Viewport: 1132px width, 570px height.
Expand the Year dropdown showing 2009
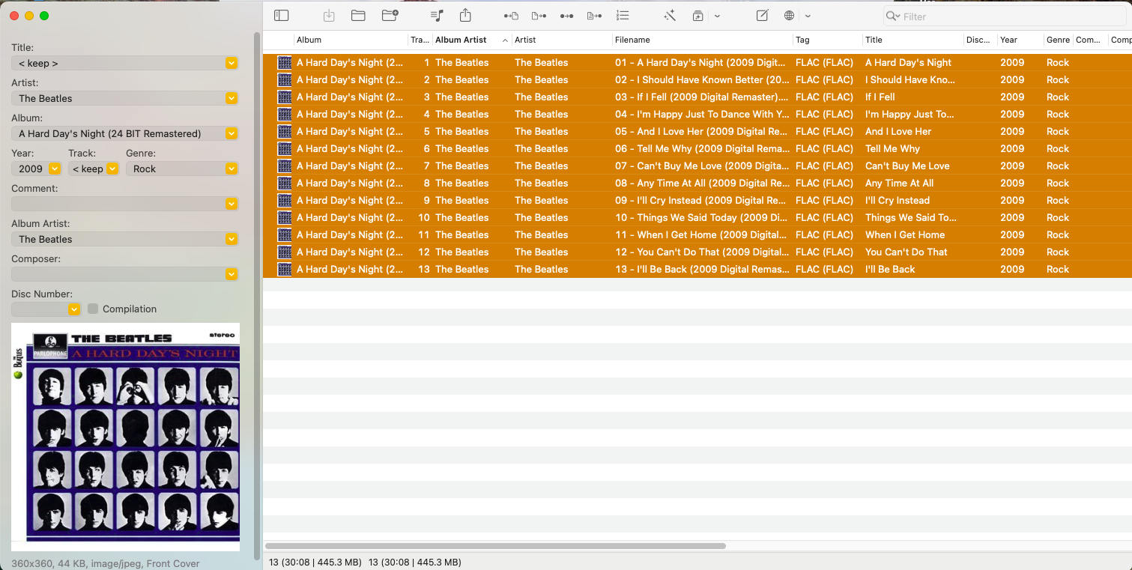pos(55,169)
